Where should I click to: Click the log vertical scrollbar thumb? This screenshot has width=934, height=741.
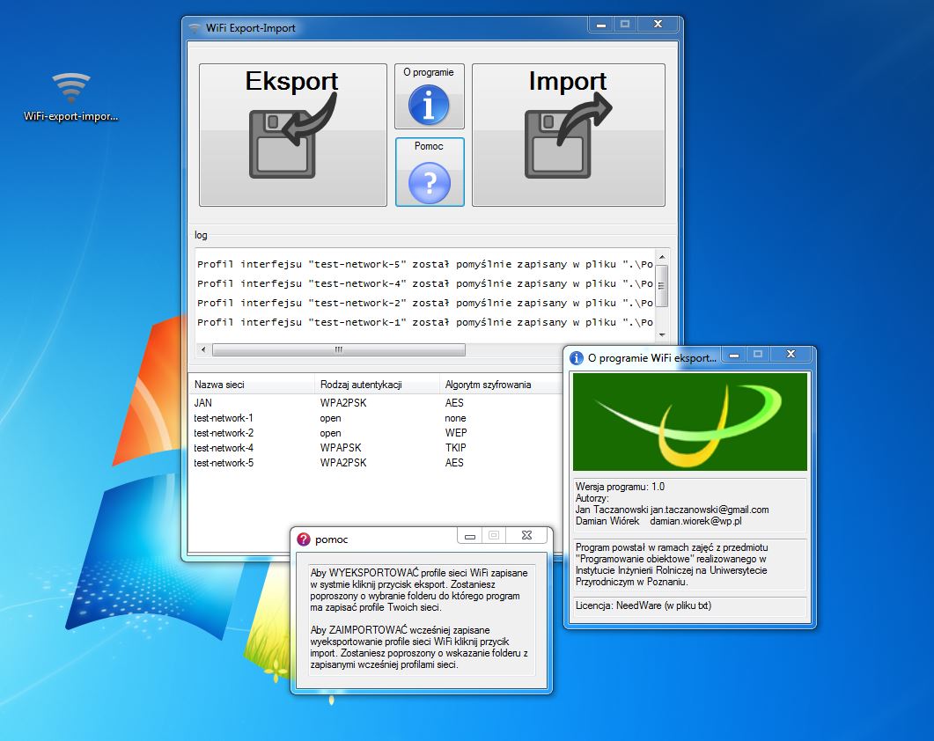point(662,286)
